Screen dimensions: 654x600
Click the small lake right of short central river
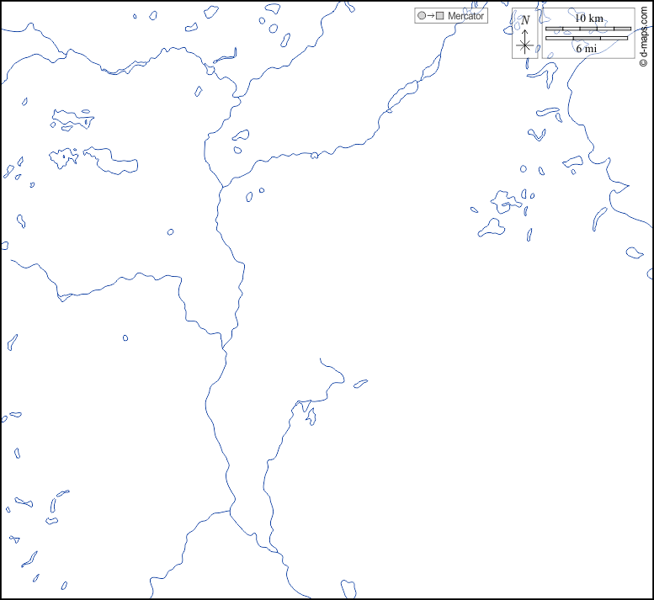point(360,384)
